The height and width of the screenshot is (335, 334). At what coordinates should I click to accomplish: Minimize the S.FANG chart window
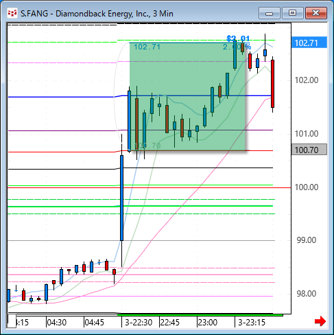coord(270,13)
